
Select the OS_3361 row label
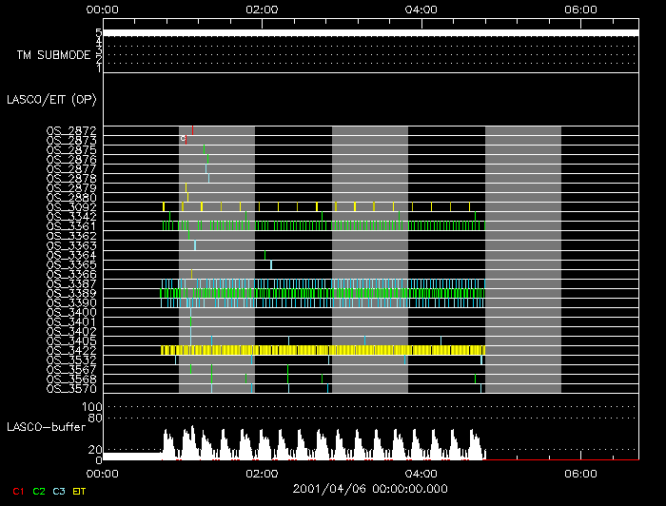(x=71, y=226)
